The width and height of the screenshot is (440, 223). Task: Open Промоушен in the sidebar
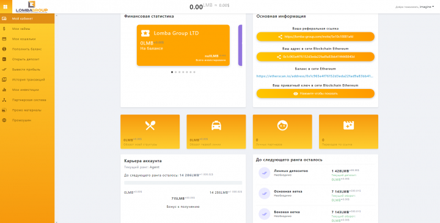pos(28,120)
